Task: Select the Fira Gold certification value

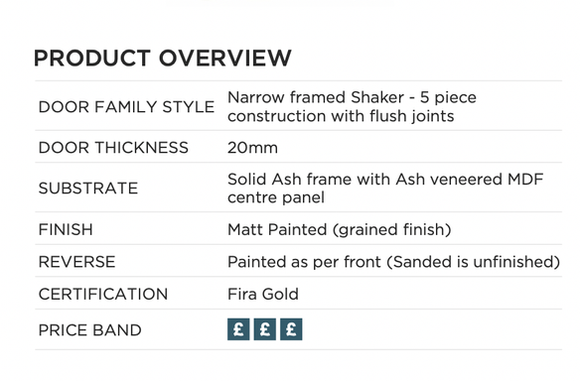Action: [x=263, y=294]
